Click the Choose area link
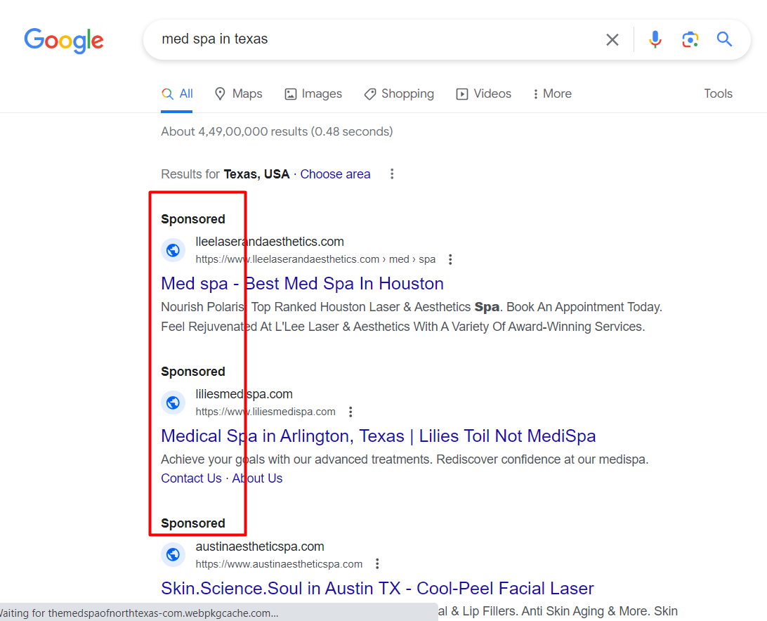This screenshot has height=621, width=767. coord(335,174)
